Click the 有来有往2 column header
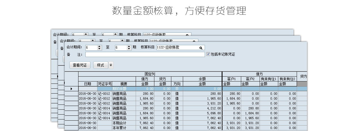The image size is (351, 131). pos(287,79)
